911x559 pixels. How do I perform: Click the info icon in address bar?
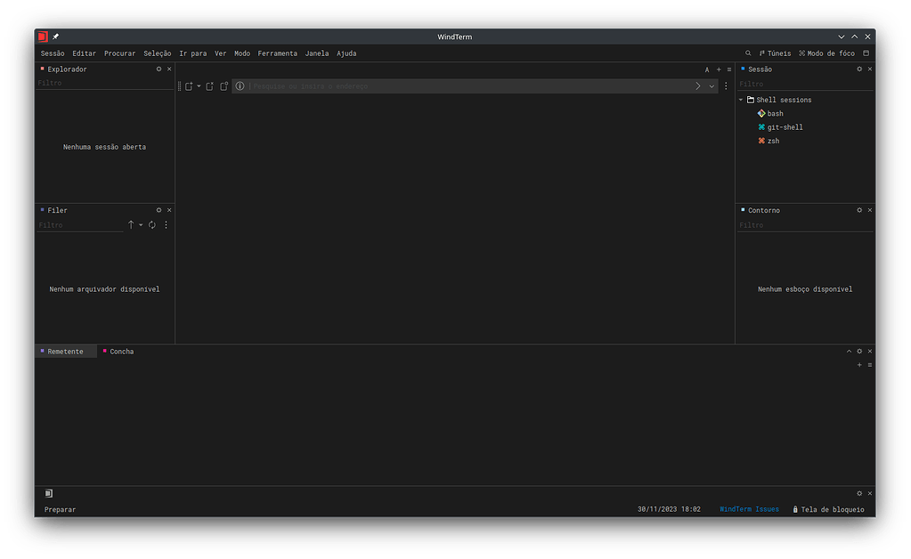click(240, 86)
